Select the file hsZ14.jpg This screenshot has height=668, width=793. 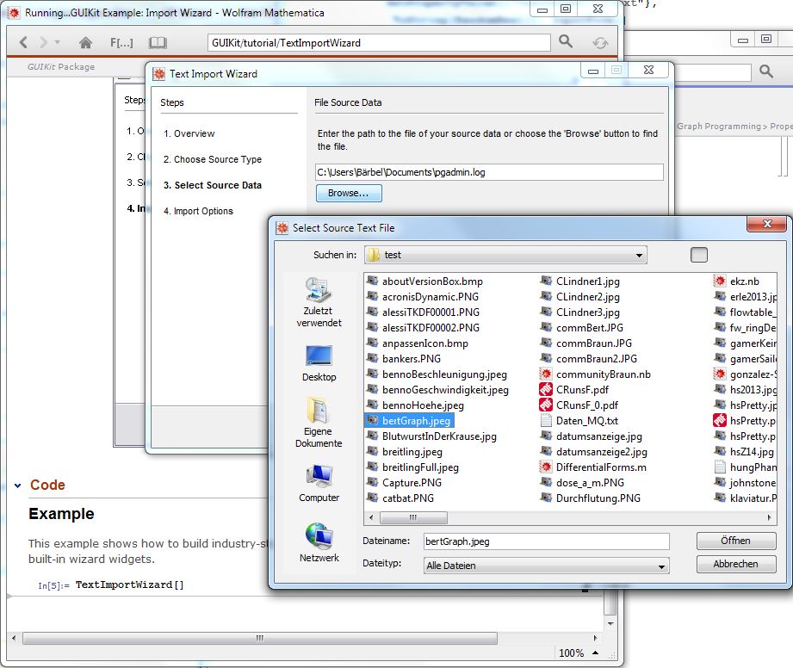pos(745,452)
